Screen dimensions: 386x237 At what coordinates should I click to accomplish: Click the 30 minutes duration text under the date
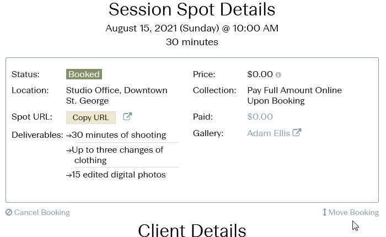(192, 42)
